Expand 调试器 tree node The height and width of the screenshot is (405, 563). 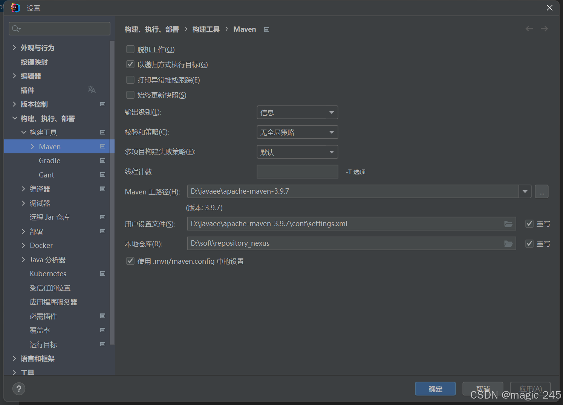[23, 203]
